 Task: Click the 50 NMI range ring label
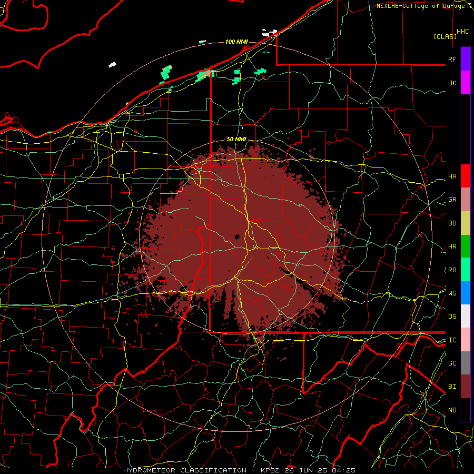click(x=236, y=139)
